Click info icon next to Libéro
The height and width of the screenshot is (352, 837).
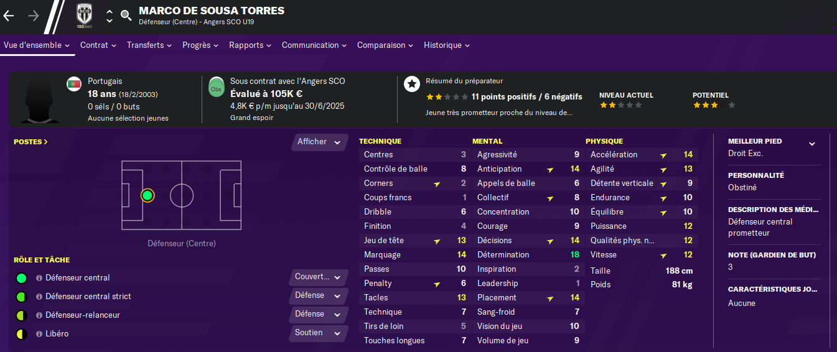pyautogui.click(x=39, y=334)
